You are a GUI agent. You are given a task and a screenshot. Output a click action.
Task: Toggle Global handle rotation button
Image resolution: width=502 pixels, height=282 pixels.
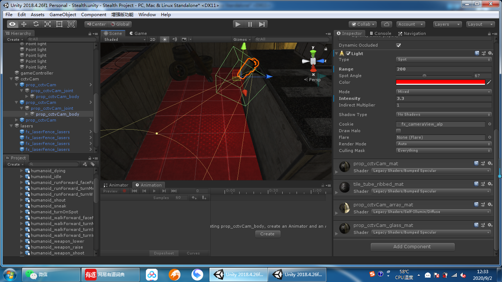pos(120,24)
